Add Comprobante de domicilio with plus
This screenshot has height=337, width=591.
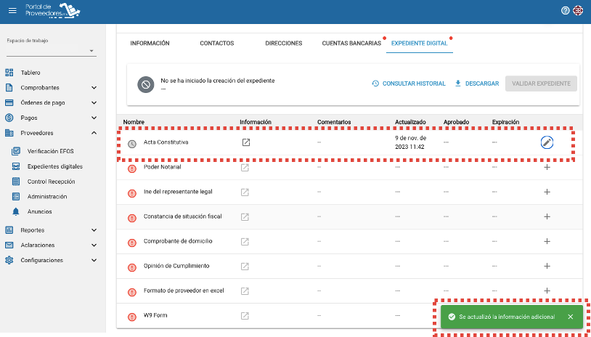(547, 241)
